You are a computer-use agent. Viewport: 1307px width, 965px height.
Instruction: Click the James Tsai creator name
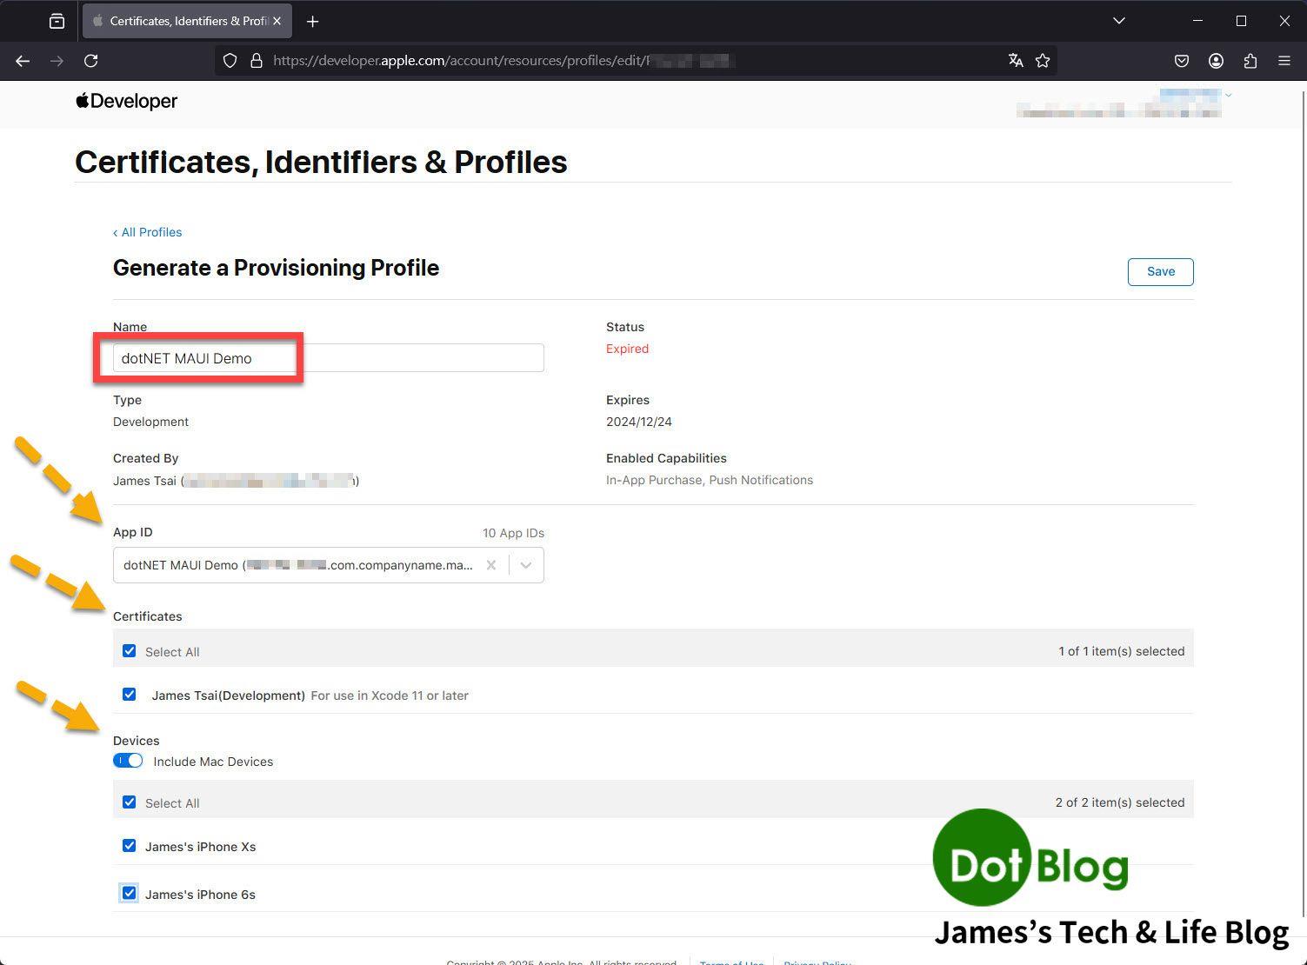pyautogui.click(x=144, y=481)
